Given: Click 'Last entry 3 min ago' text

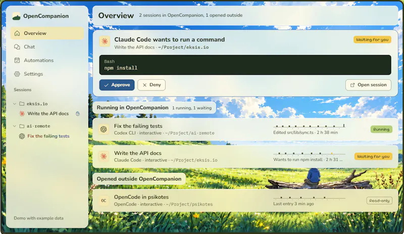Looking at the screenshot, I should [x=293, y=204].
